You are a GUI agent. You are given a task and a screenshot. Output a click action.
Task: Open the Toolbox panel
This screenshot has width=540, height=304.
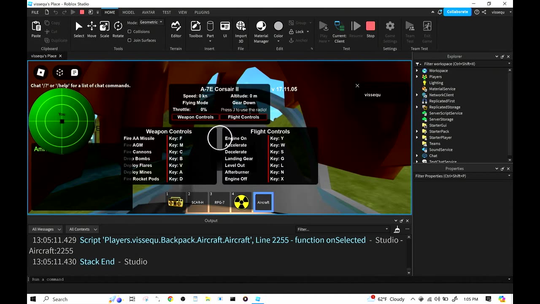(x=196, y=30)
